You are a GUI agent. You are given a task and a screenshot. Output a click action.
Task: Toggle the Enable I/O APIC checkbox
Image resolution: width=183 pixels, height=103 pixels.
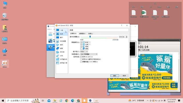click(81, 57)
